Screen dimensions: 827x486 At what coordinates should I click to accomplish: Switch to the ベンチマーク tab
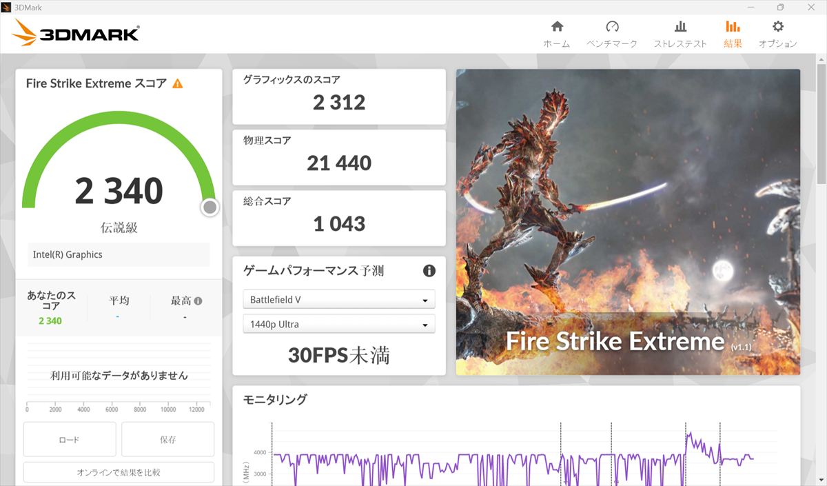[x=612, y=34]
